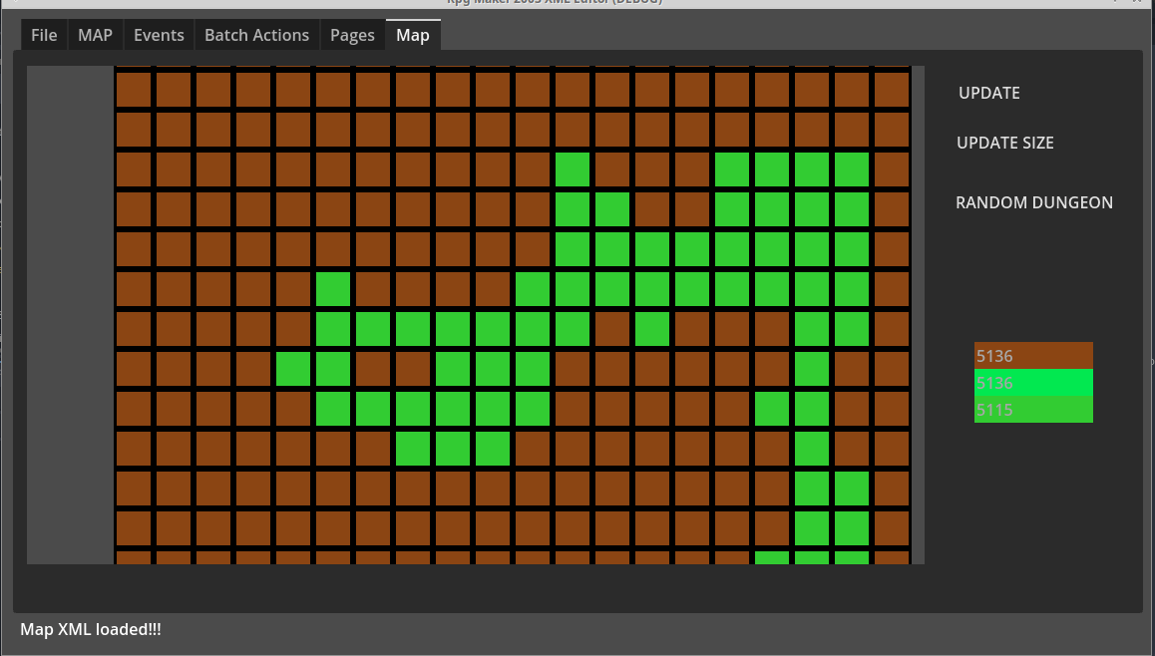
Task: Open the Events tab
Action: pos(159,35)
